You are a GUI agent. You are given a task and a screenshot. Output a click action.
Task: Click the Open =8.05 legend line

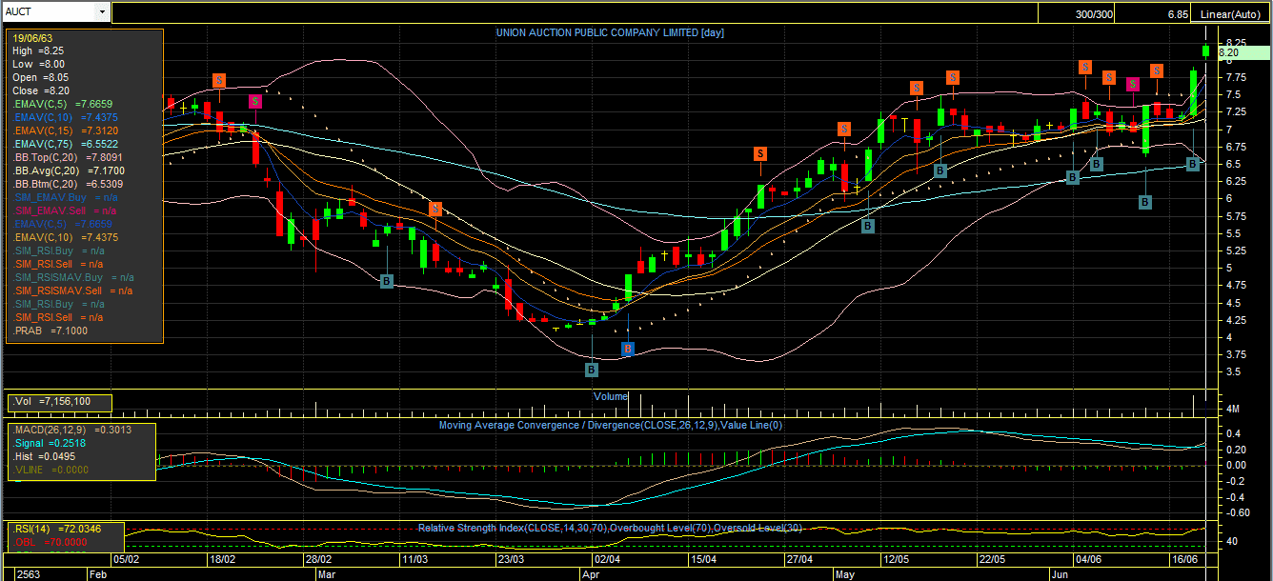click(x=38, y=77)
